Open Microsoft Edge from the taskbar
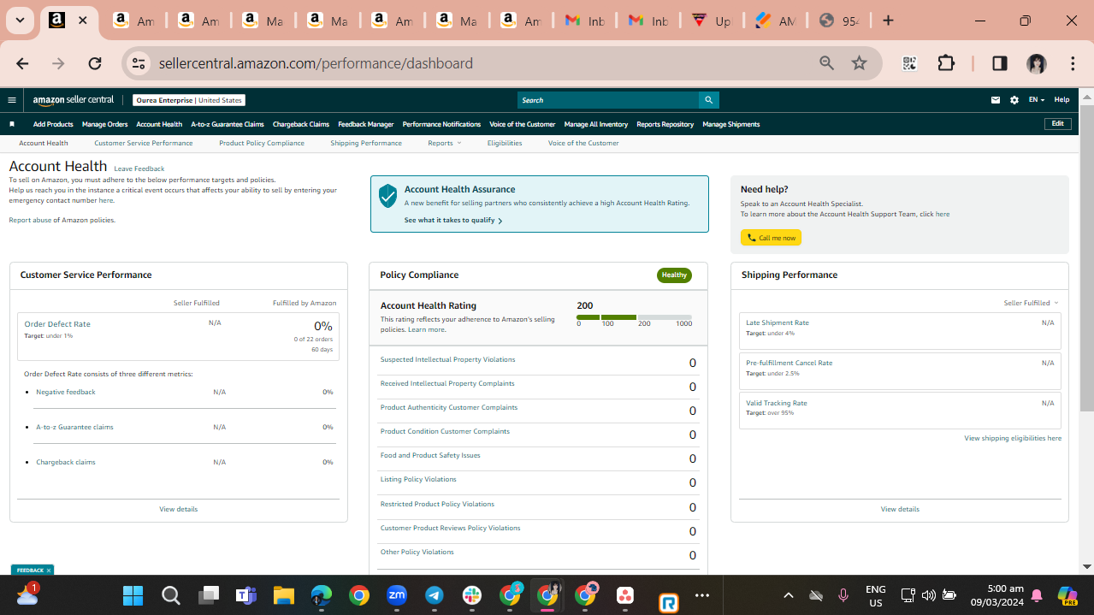Image resolution: width=1094 pixels, height=615 pixels. pos(322,595)
